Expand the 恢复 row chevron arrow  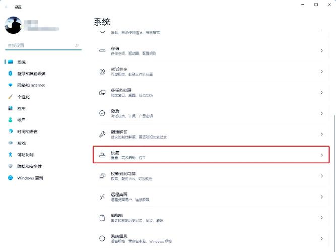point(321,155)
